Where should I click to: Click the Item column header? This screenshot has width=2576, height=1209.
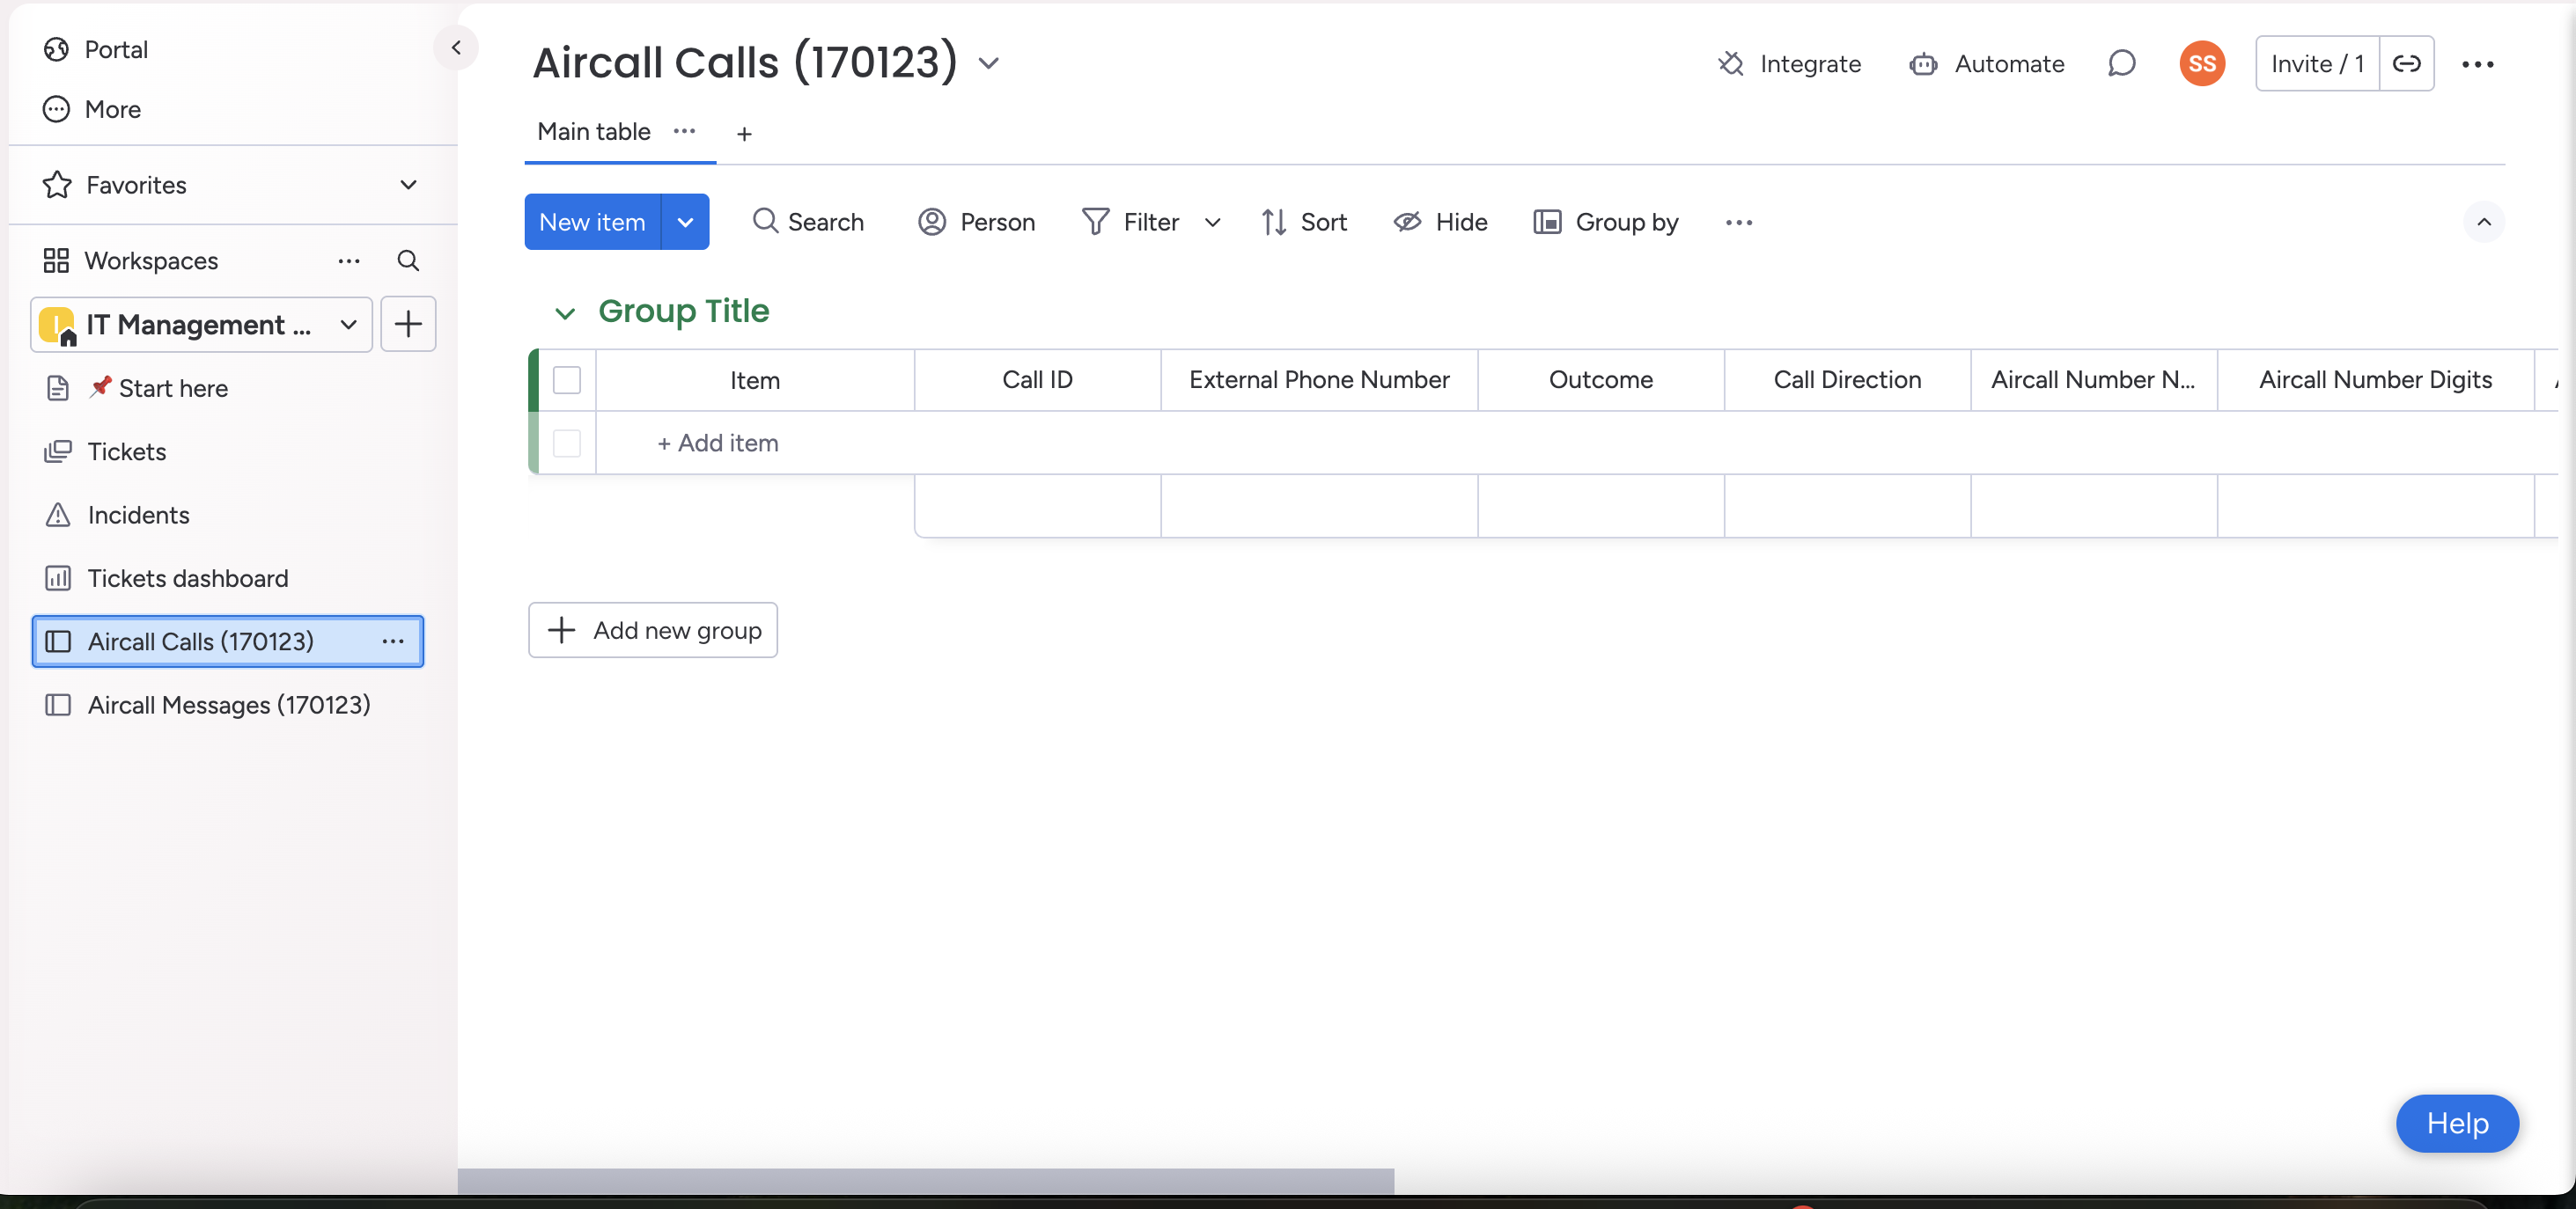tap(754, 380)
